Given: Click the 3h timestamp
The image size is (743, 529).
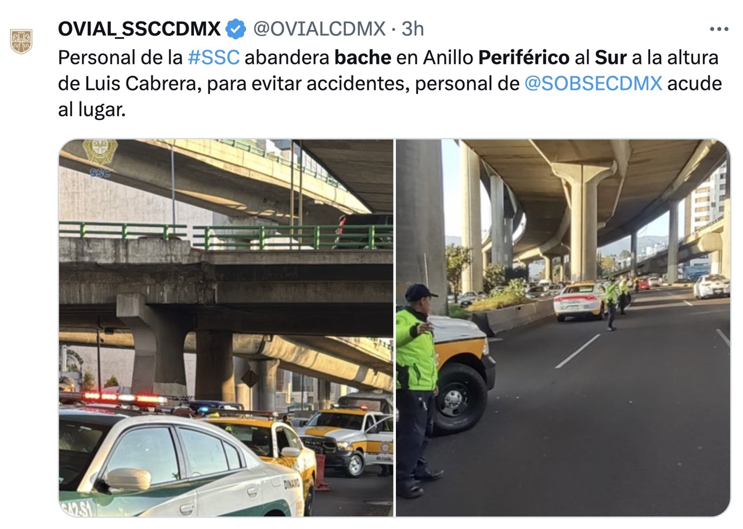Looking at the screenshot, I should (x=413, y=28).
